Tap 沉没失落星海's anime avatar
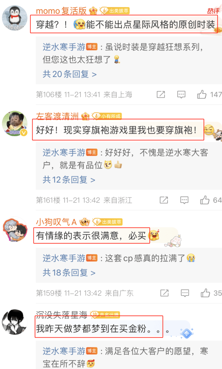Viewport: 222px width, 369px height. [14, 322]
